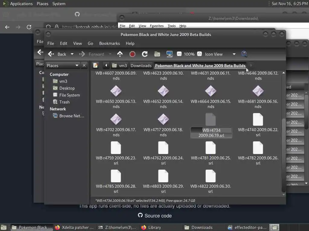Open the Computer toolbar icon
The image size is (309, 231).
pos(170,54)
